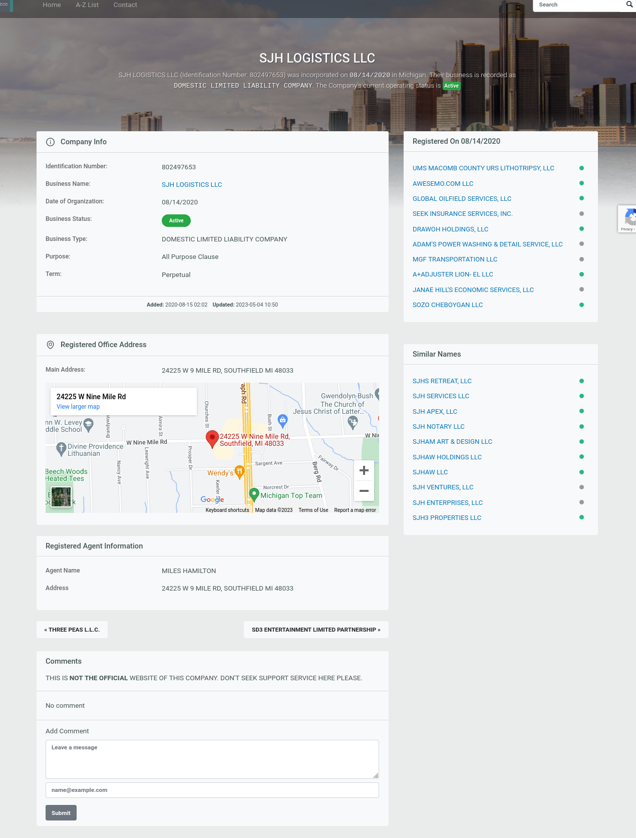Open the A-Z List menu item
This screenshot has width=636, height=838.
[87, 5]
